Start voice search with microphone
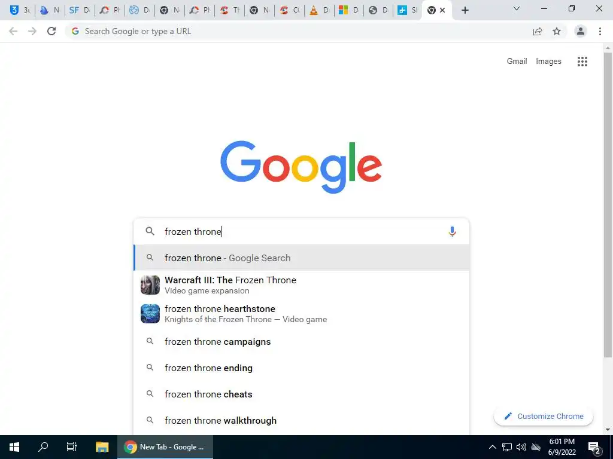This screenshot has width=613, height=459. click(x=453, y=231)
